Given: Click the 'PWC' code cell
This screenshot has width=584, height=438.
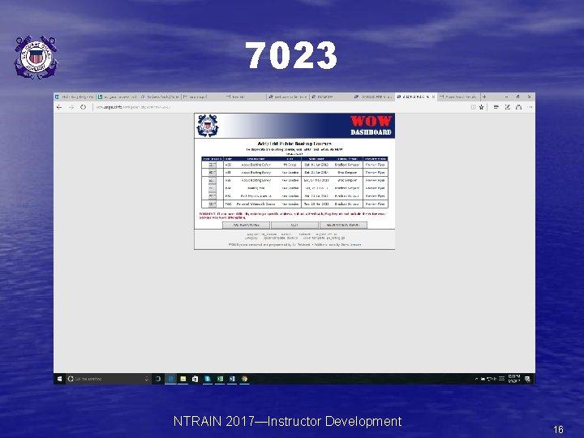Looking at the screenshot, I should click(228, 204).
